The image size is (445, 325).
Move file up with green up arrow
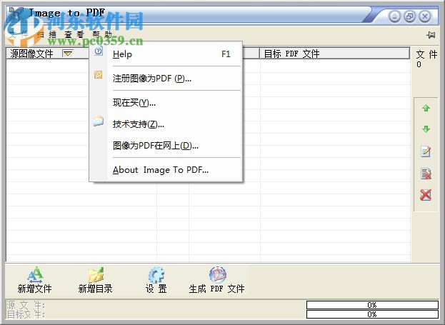426,108
